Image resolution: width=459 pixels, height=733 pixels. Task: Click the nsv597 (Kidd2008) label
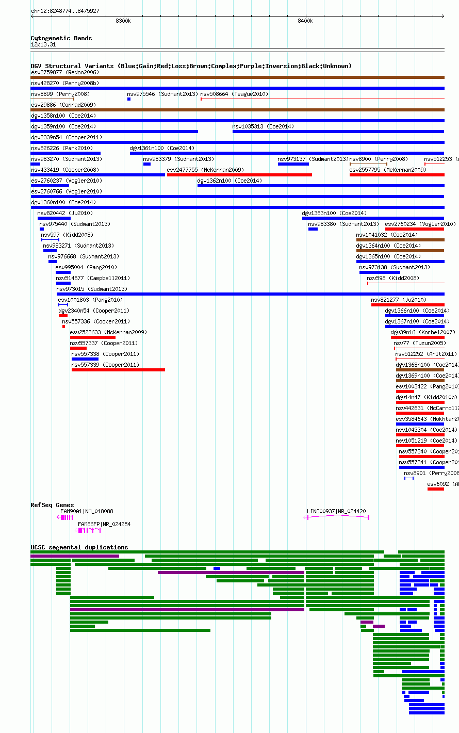(x=67, y=235)
